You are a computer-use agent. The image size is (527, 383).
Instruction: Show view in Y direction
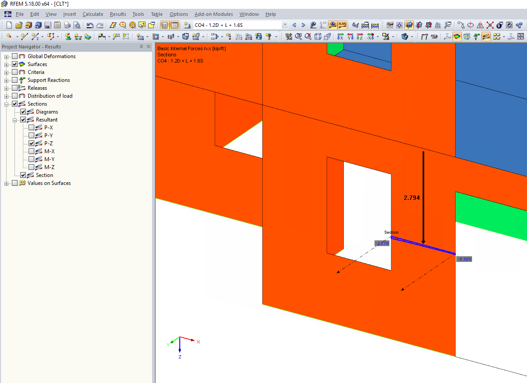(x=350, y=37)
